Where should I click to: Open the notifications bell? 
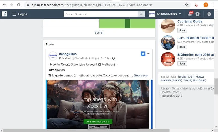point(190,14)
